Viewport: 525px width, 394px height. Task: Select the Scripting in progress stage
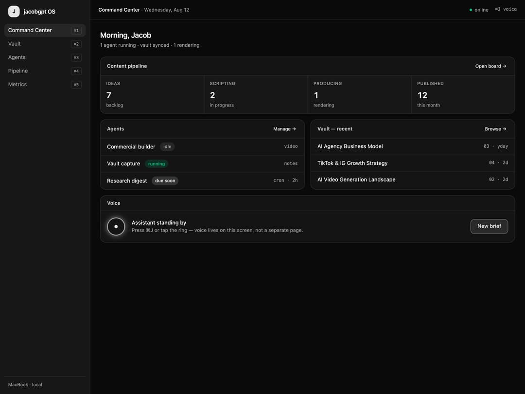[256, 94]
